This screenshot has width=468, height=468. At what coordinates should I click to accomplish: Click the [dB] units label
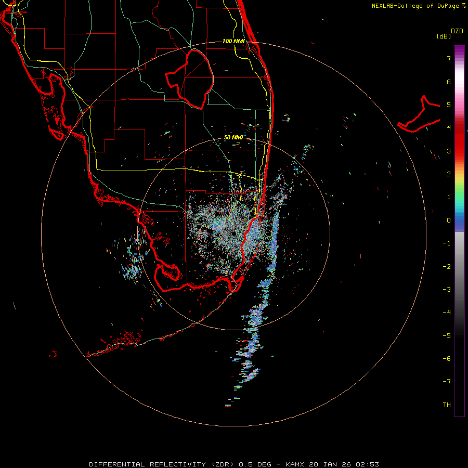click(444, 36)
